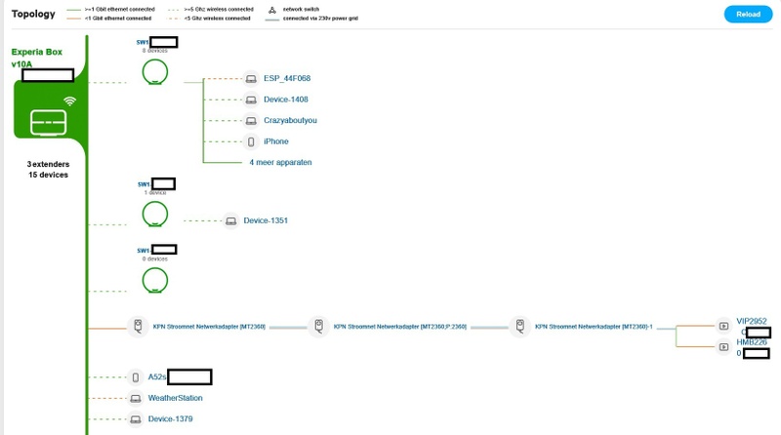Select the Crazyaboutyou device
Screen dimensions: 781x435
(290, 121)
